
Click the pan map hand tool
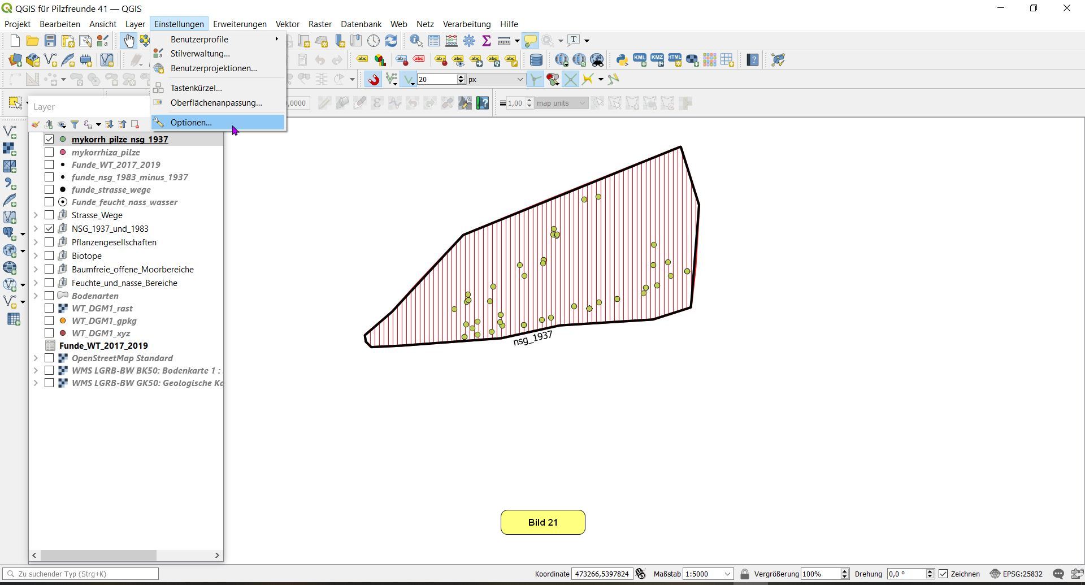pos(129,40)
